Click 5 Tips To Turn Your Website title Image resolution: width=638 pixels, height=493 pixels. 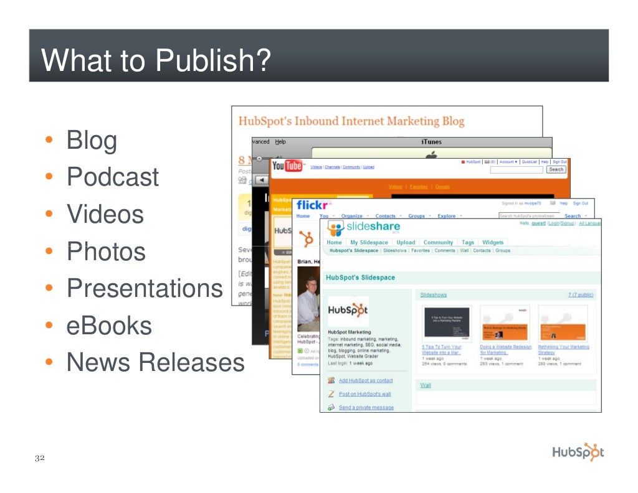(442, 350)
